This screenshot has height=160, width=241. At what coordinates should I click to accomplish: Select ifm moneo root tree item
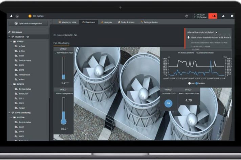click(17, 32)
